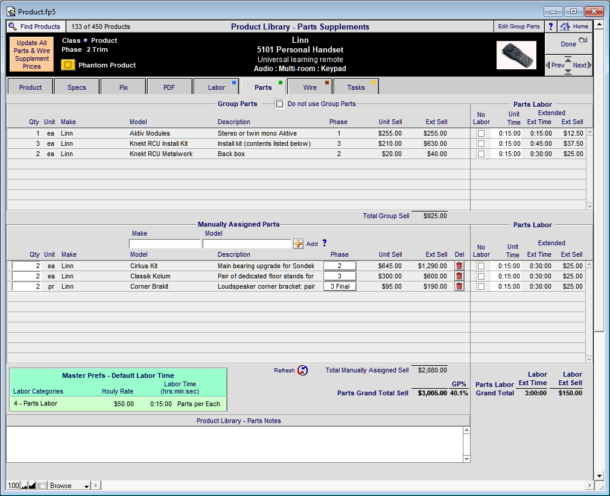Open the Phase field for Classik Kolum
The width and height of the screenshot is (610, 496).
tap(340, 276)
